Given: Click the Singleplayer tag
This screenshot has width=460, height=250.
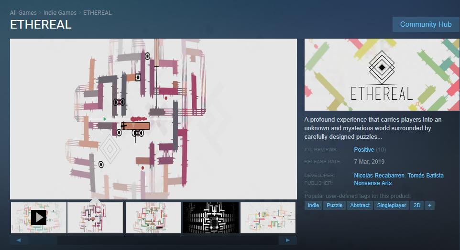Looking at the screenshot, I should [391, 205].
